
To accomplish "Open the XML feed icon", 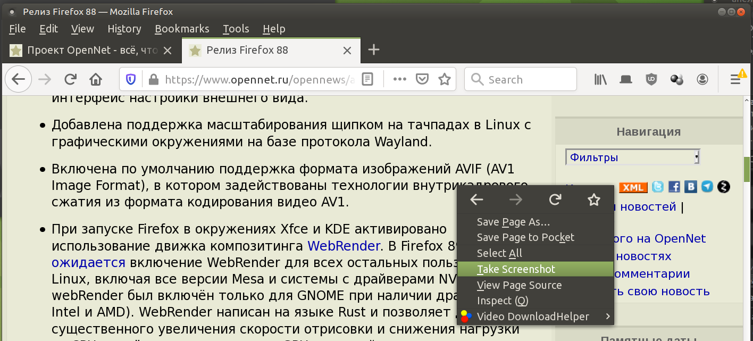I will click(633, 187).
